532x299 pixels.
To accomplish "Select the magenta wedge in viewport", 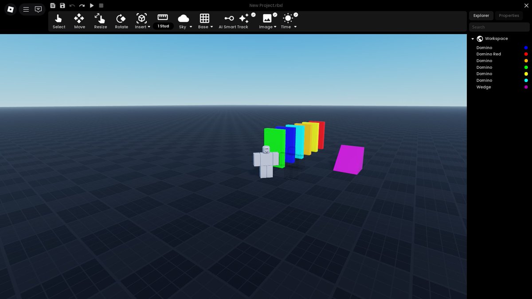I will point(349,159).
